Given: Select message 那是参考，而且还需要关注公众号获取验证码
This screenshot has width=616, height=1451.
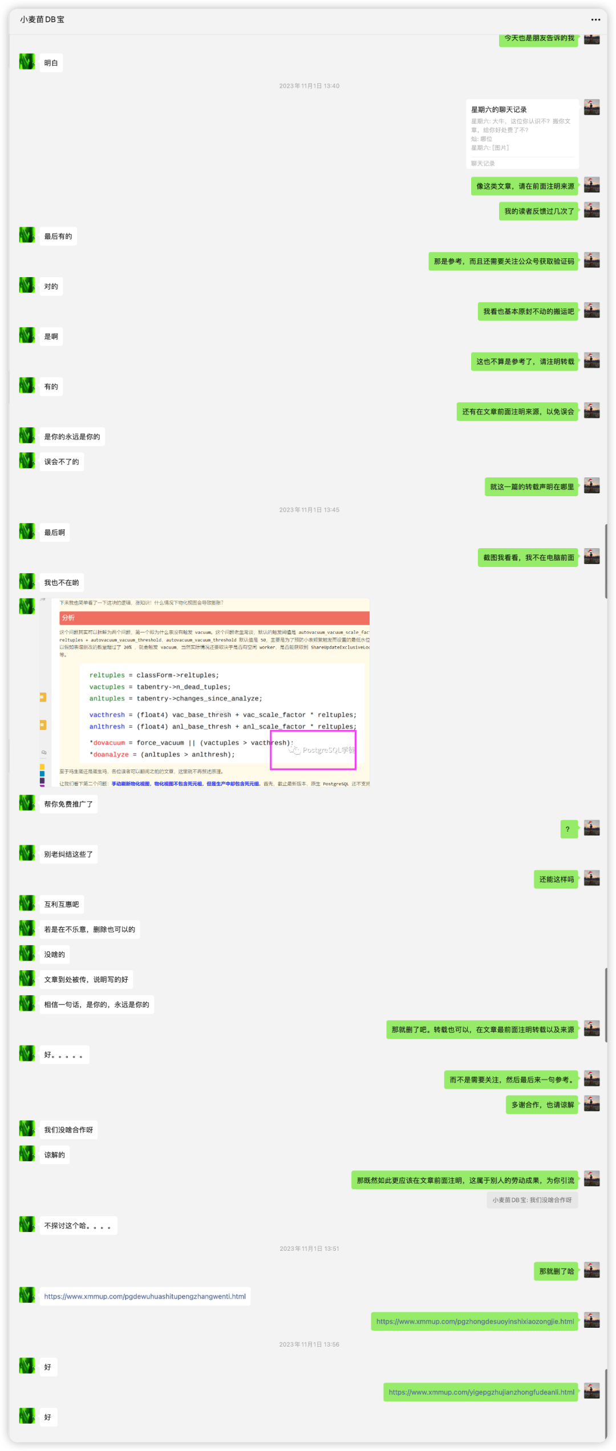Looking at the screenshot, I should click(504, 261).
